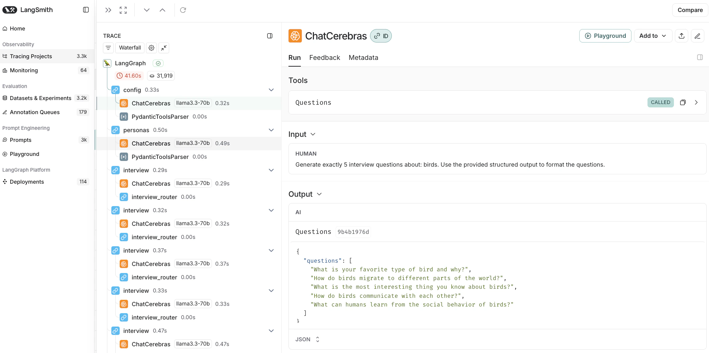The image size is (709, 353).
Task: Refresh the trace
Action: point(183,10)
